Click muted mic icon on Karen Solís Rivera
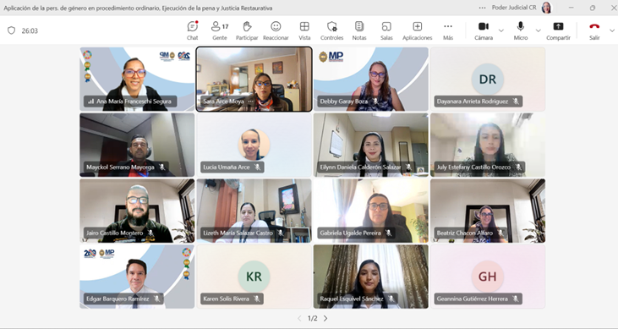The image size is (618, 329). 256,299
